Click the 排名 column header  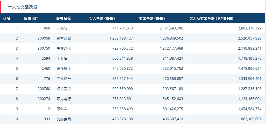coord(7,18)
